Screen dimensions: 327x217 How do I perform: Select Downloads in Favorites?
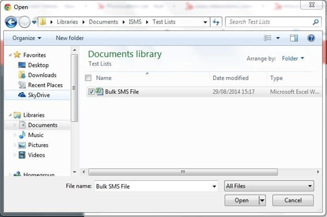[x=42, y=75]
